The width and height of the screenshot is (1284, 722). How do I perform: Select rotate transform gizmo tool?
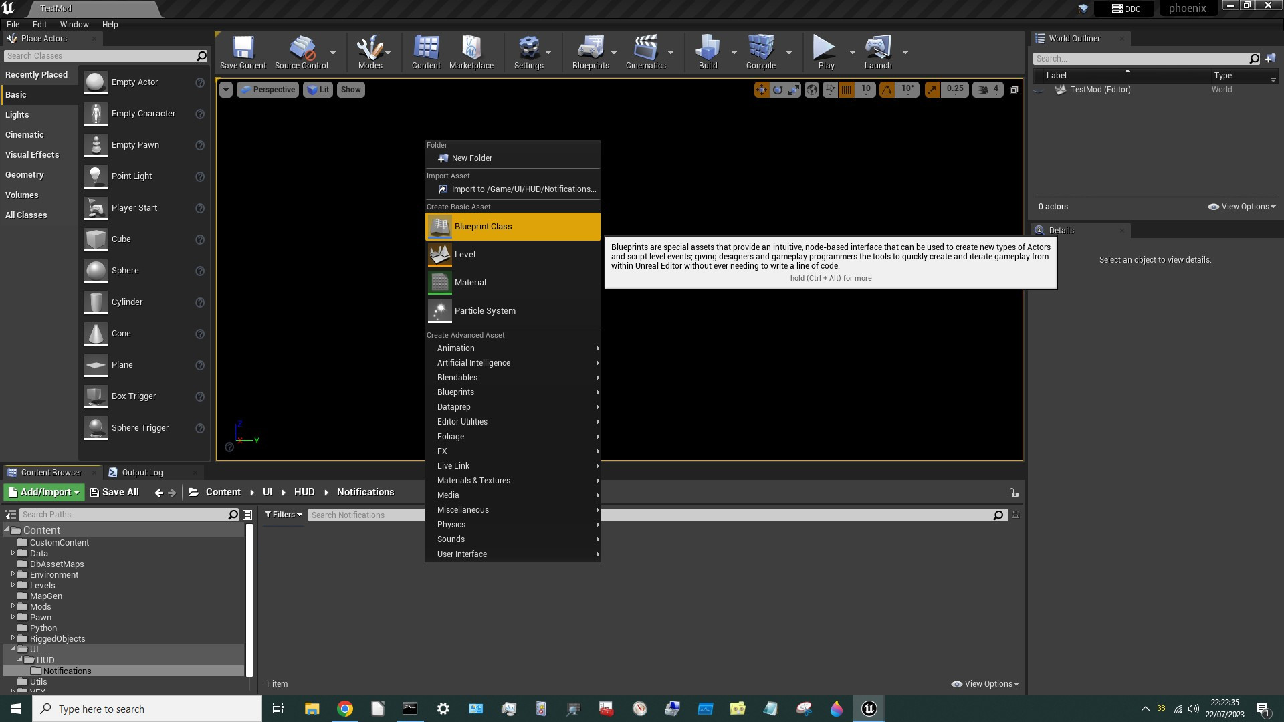[778, 90]
